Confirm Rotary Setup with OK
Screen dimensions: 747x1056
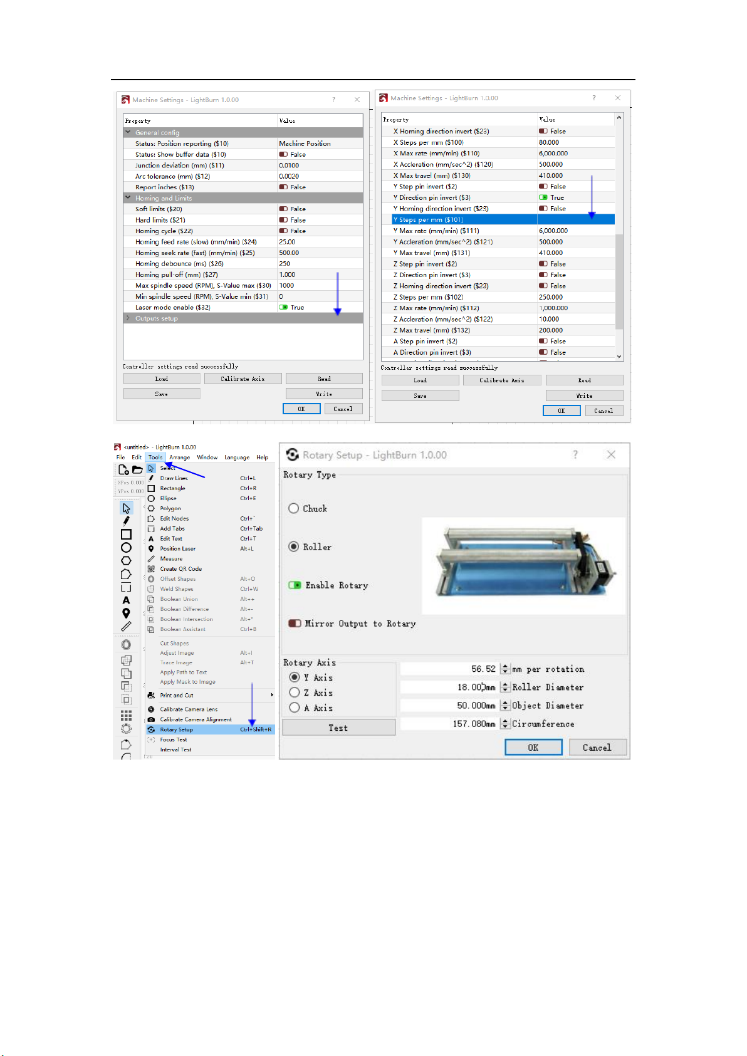533,747
